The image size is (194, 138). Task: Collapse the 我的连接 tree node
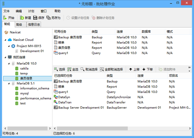6,57
